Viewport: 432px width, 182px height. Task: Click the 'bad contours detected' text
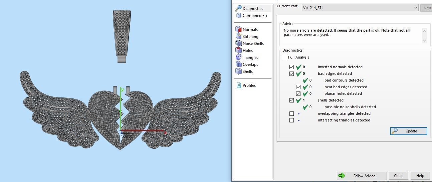(x=344, y=80)
